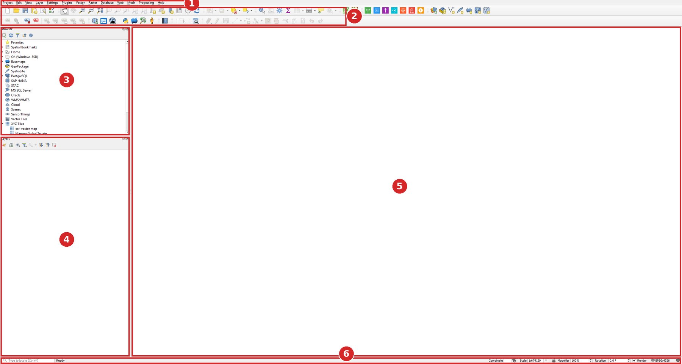The width and height of the screenshot is (682, 364).
Task: Open the manage map themes eye icon
Action: point(18,145)
